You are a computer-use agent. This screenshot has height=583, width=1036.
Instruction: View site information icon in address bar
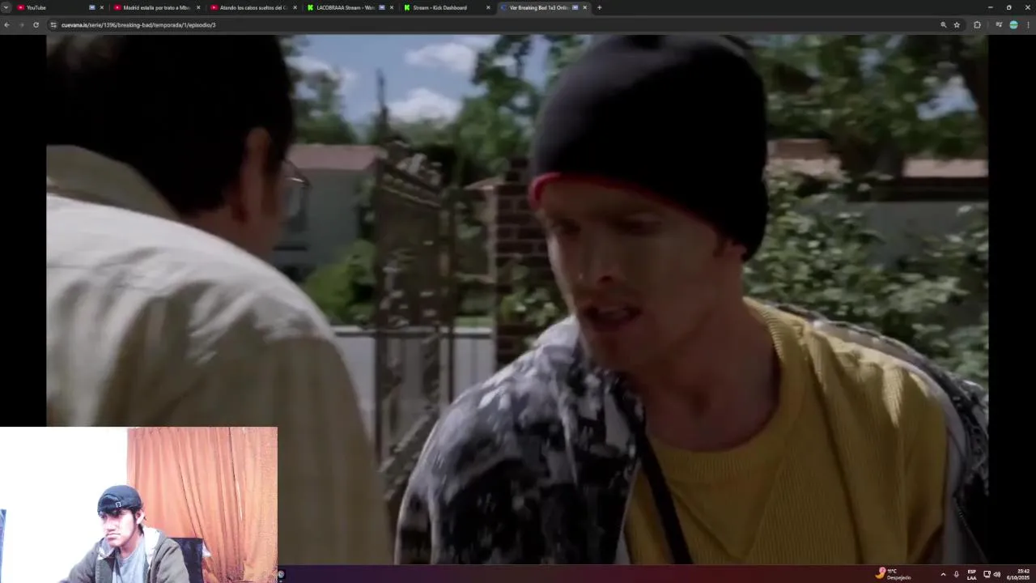53,25
